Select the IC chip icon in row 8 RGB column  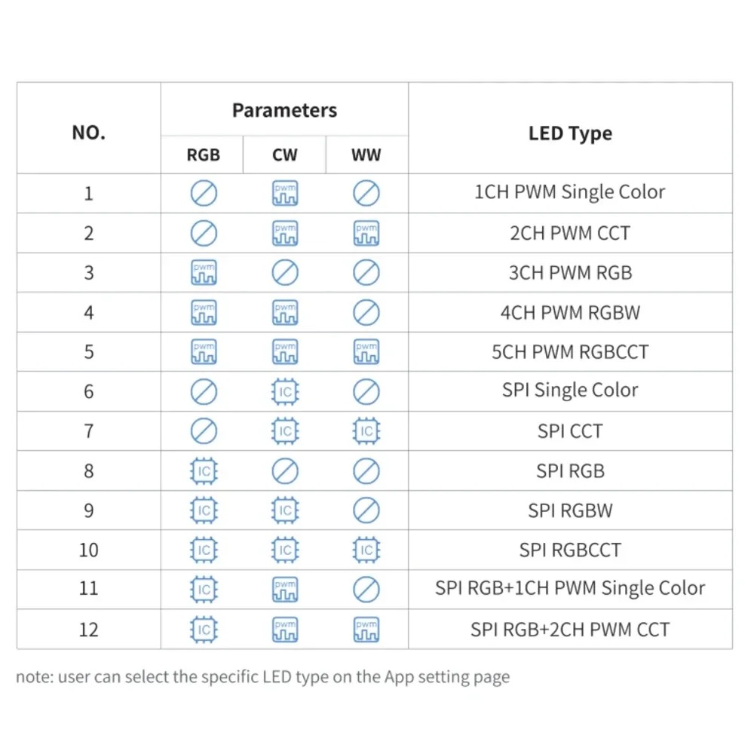204,470
